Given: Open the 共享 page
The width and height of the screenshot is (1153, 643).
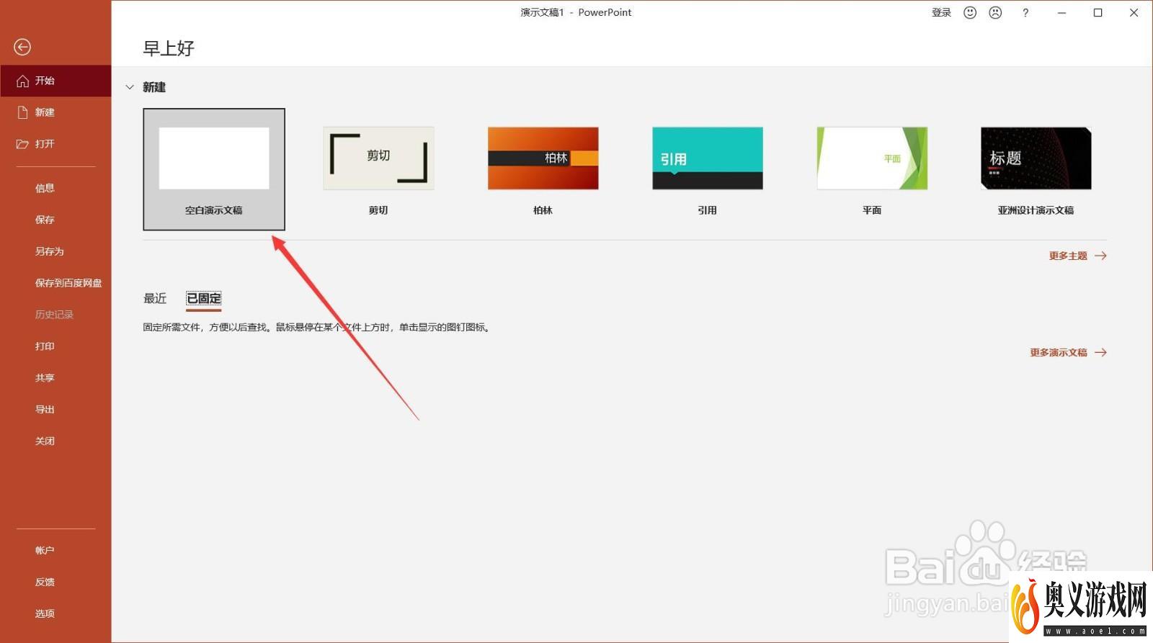Looking at the screenshot, I should tap(45, 378).
